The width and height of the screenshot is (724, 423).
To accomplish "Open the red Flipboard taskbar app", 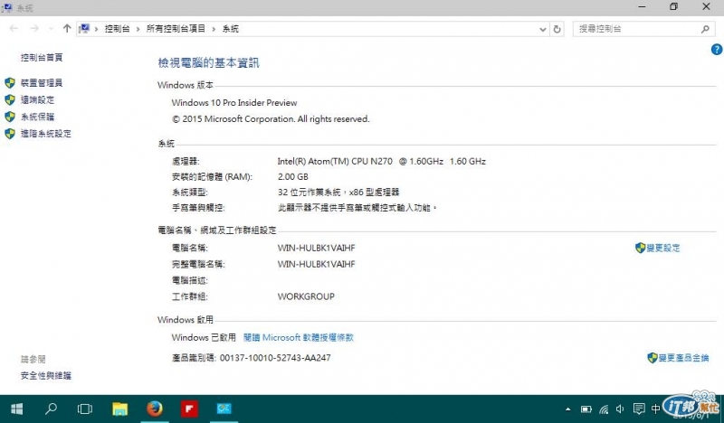I will [189, 409].
